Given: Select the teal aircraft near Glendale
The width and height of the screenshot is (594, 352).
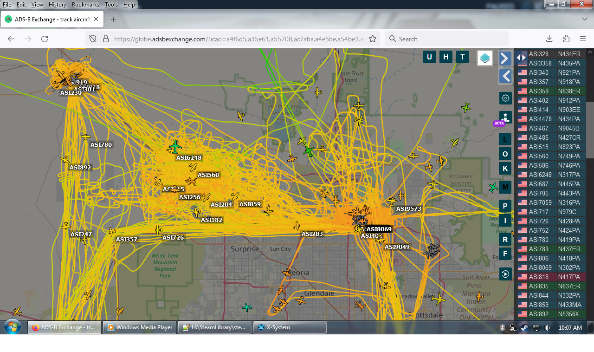Looking at the screenshot, I should click(247, 307).
